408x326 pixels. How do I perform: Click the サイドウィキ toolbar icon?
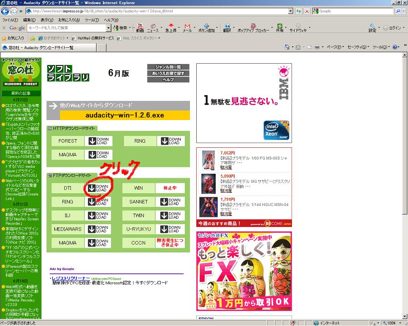298,28
